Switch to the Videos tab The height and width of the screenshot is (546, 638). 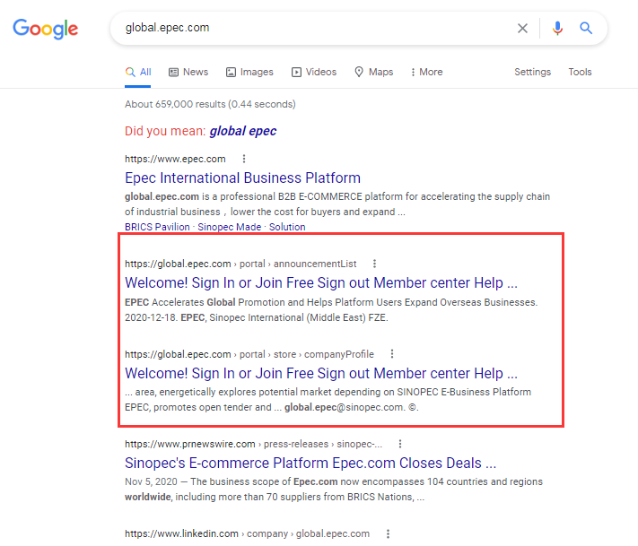tap(314, 72)
